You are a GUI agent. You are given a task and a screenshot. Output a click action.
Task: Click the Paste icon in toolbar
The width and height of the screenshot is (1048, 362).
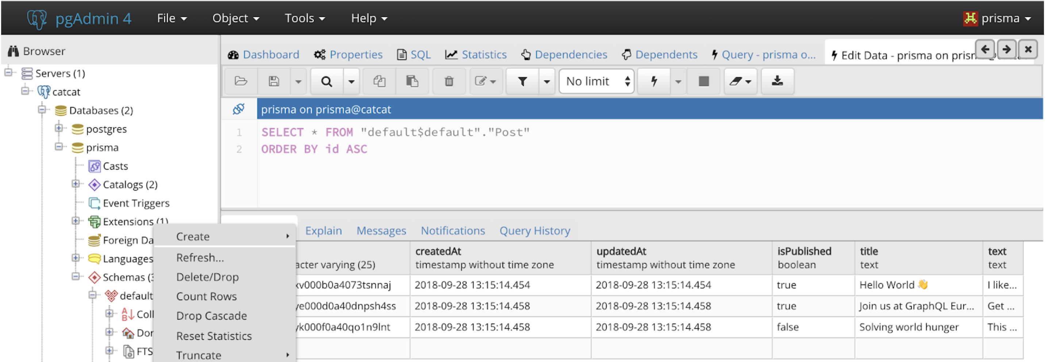pyautogui.click(x=412, y=81)
